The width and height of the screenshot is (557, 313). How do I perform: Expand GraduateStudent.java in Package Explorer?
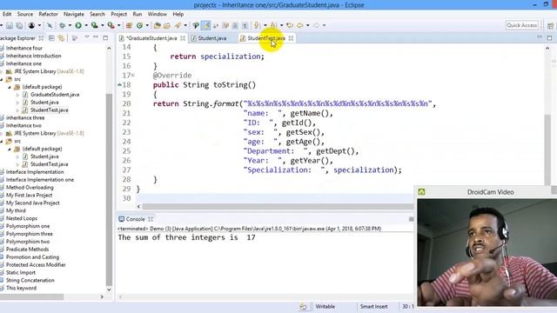(x=17, y=95)
